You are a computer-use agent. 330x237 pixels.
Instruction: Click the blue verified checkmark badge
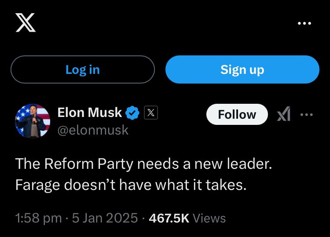click(x=132, y=113)
